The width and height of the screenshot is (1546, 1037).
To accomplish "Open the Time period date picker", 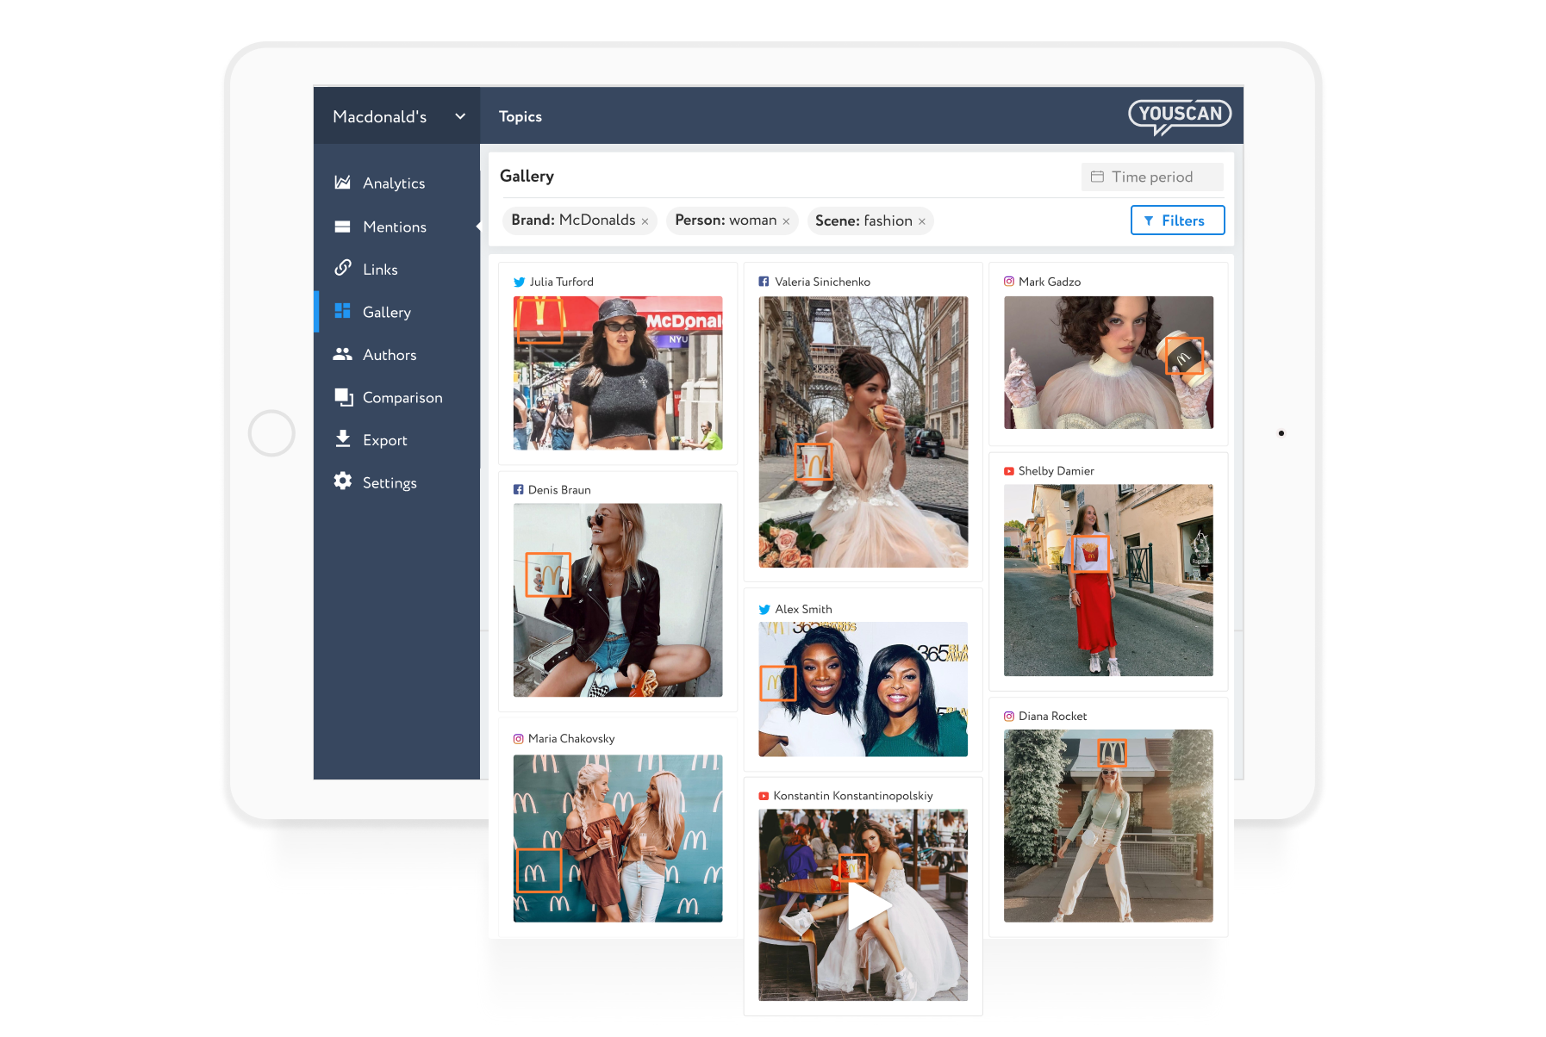I will click(1151, 177).
